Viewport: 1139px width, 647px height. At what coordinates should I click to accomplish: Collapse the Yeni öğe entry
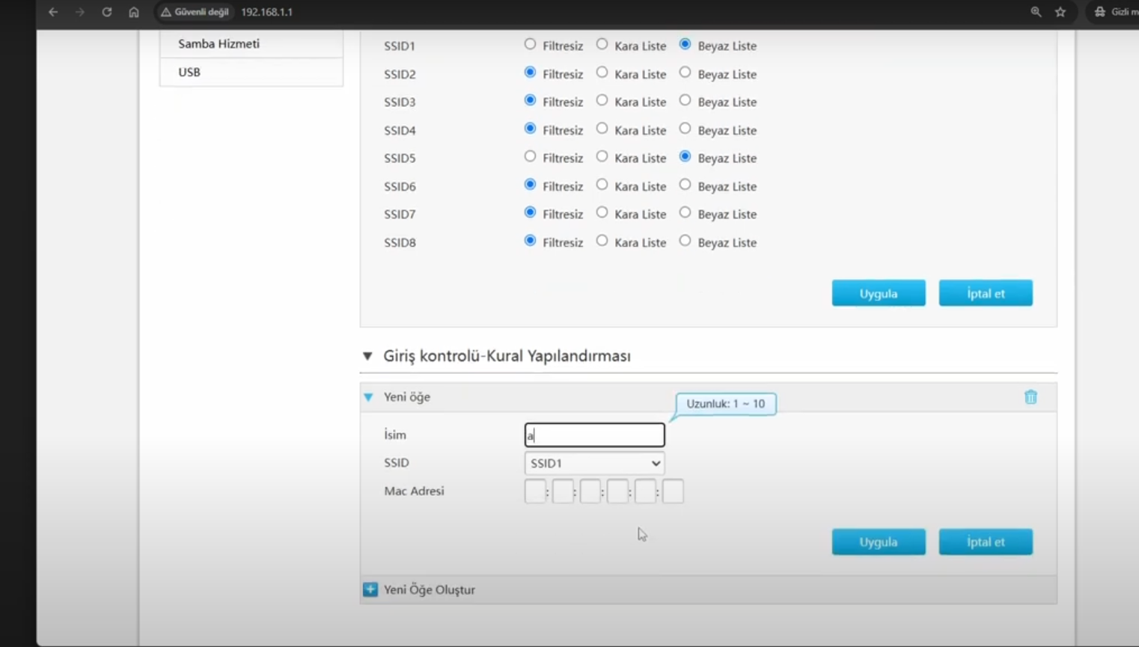click(368, 397)
